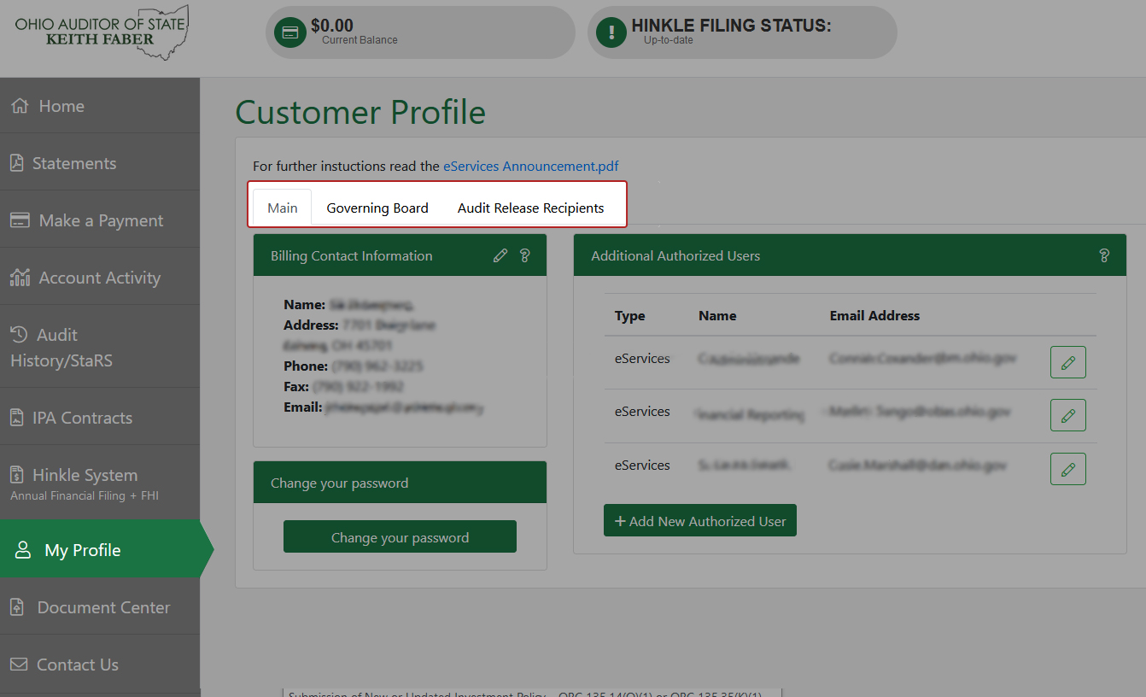Open the eServices Announcement.pdf link
1146x697 pixels.
530,166
